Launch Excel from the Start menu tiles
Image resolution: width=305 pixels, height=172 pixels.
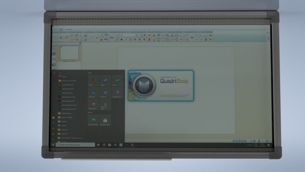[x=117, y=81]
